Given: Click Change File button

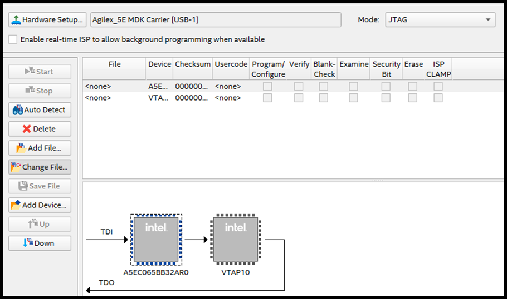Looking at the screenshot, I should coord(40,167).
